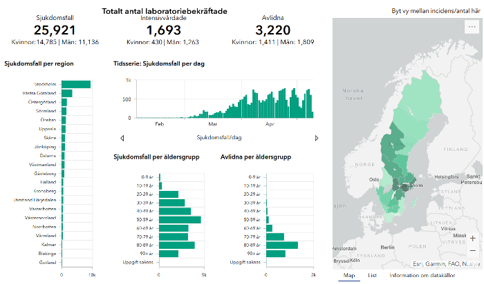The width and height of the screenshot is (484, 284).
Task: Click the Norrbotten region label
Action: pyautogui.click(x=44, y=227)
